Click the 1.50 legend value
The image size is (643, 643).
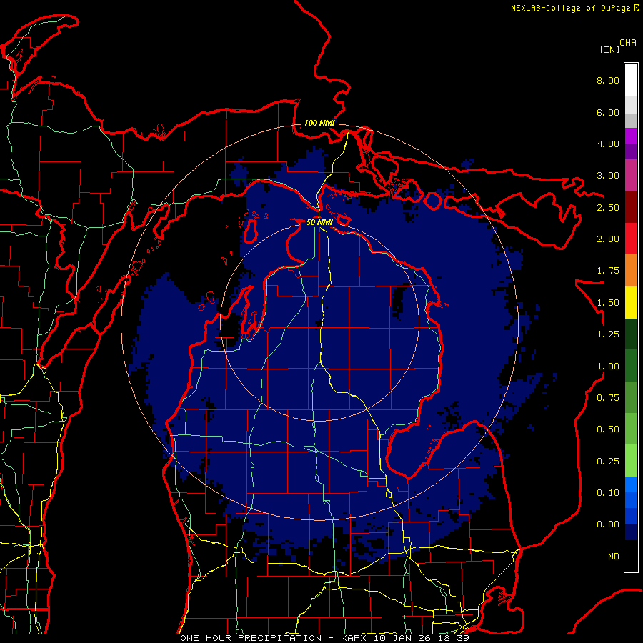pos(608,303)
